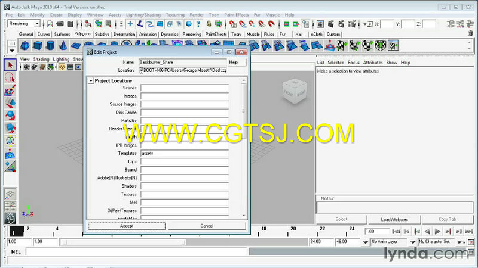Activate the Move tool
This screenshot has width=478, height=268.
point(10,103)
